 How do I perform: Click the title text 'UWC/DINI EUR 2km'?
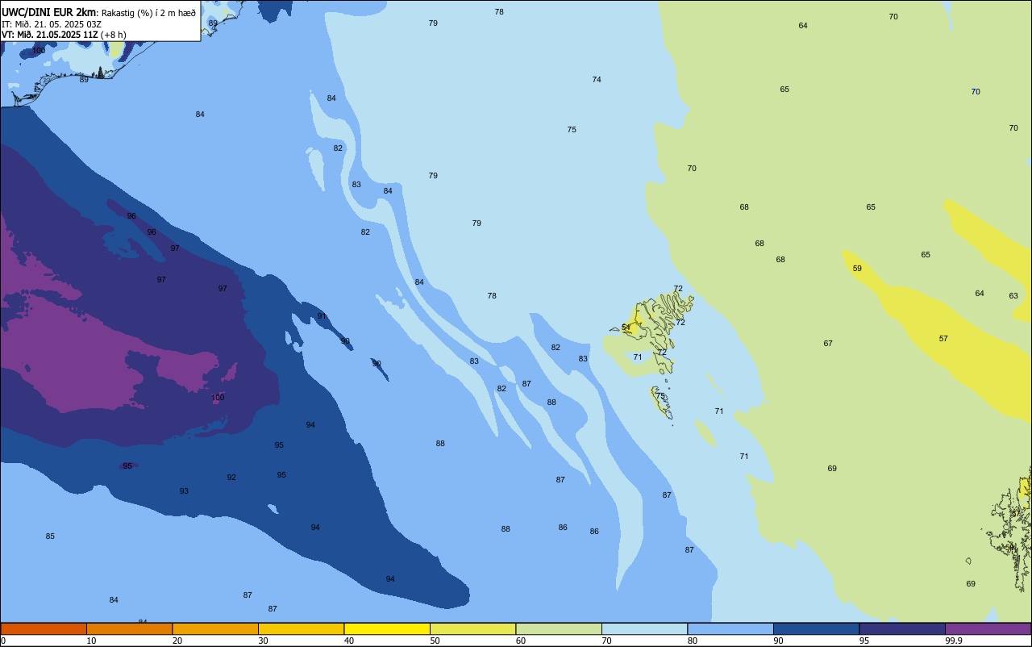[48, 12]
